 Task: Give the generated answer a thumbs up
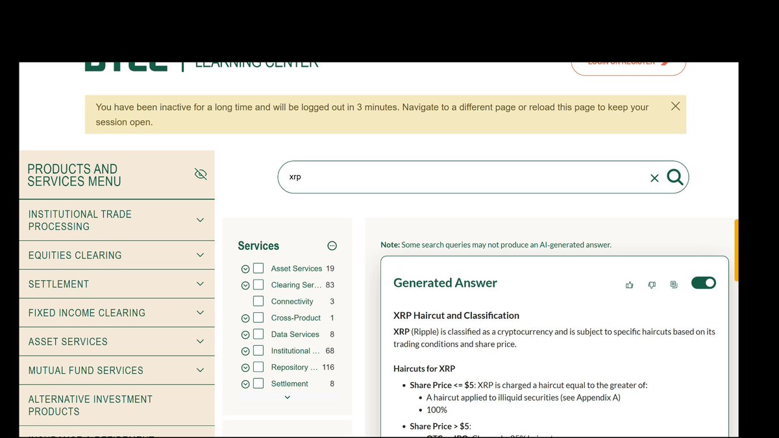click(x=629, y=284)
